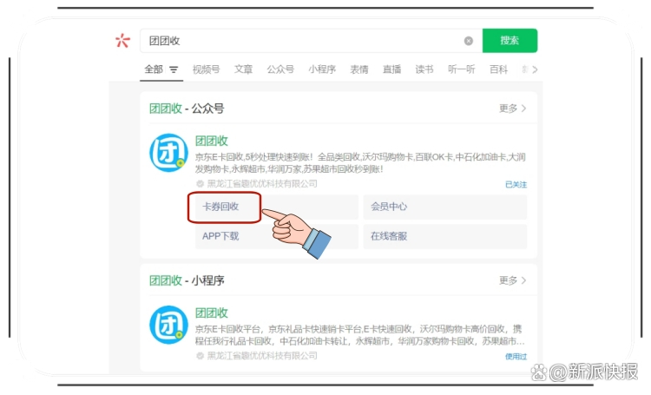Switch to the 听一听 tab
The image size is (651, 395).
[461, 69]
